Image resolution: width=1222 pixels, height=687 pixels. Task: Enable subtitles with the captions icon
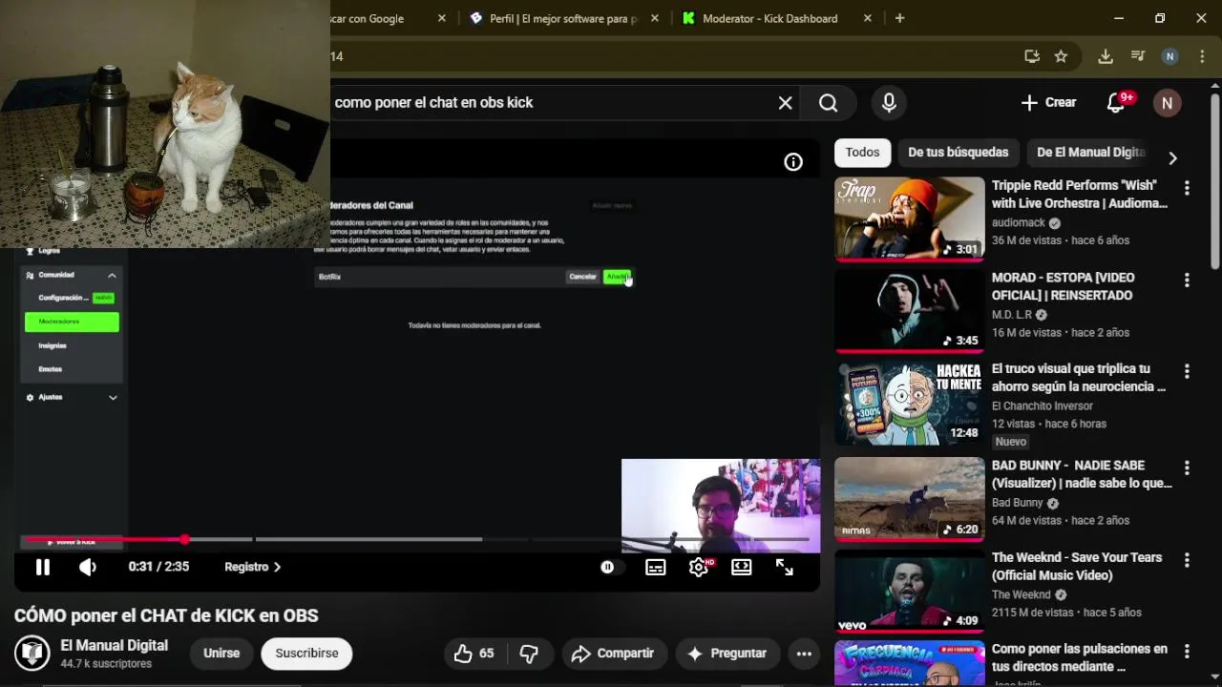[x=656, y=567]
